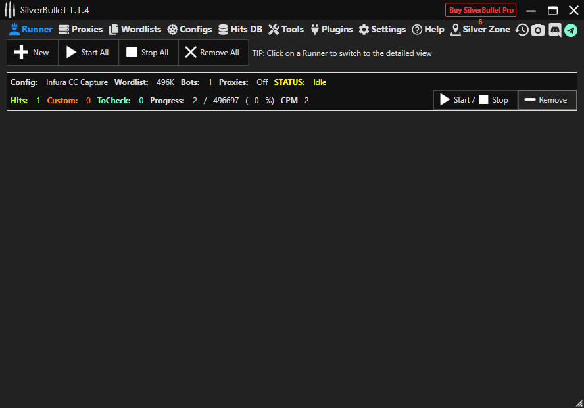Open the Help tab
The image size is (584, 408).
(x=428, y=30)
